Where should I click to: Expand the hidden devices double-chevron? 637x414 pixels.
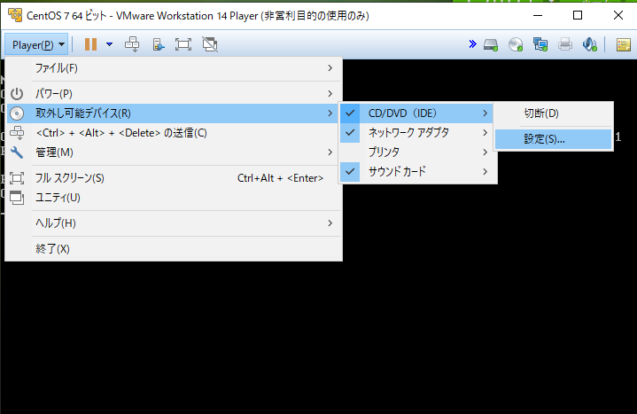(x=472, y=44)
